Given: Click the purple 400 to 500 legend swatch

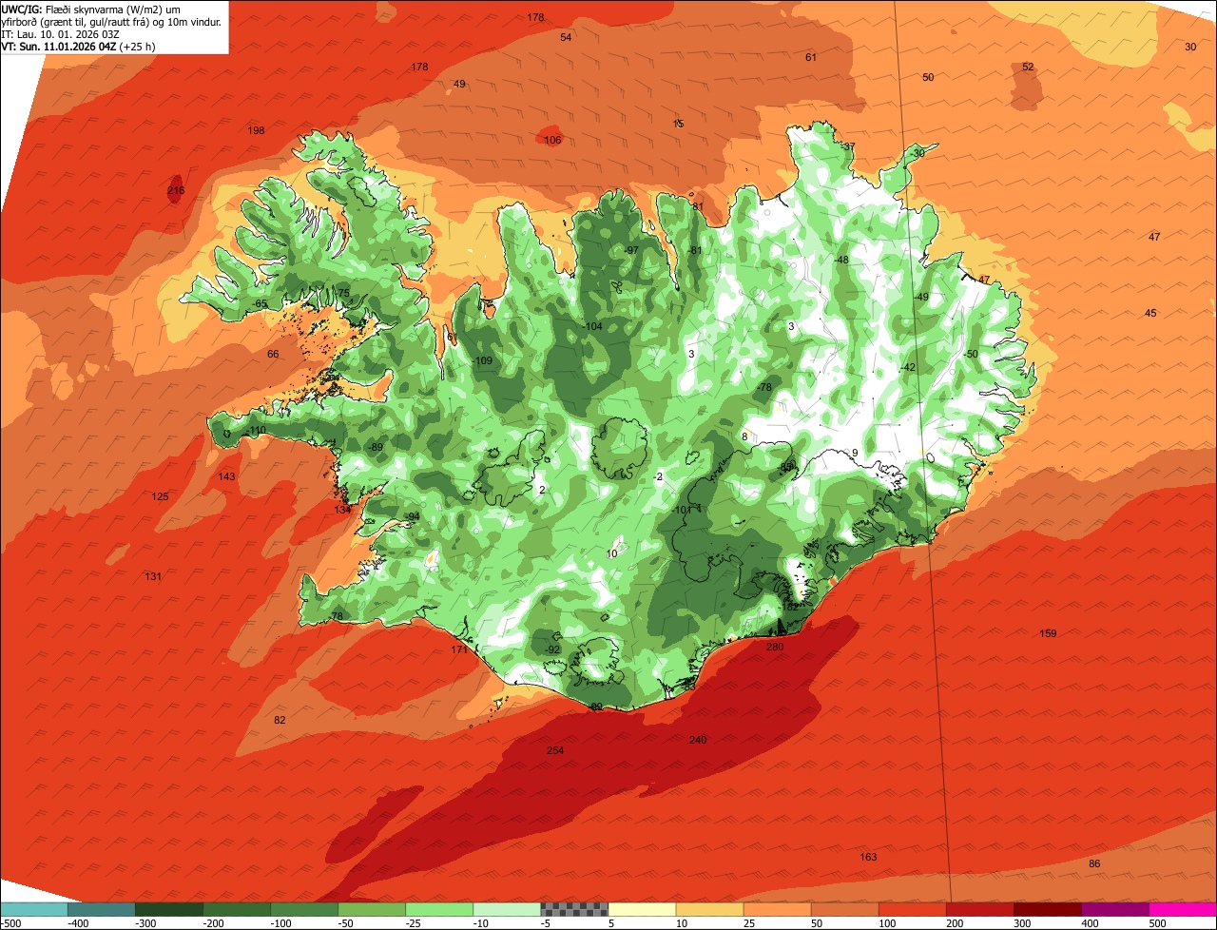Looking at the screenshot, I should click(1114, 910).
